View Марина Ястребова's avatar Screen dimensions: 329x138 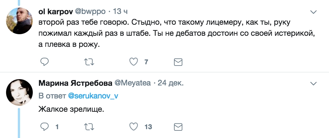point(19,92)
